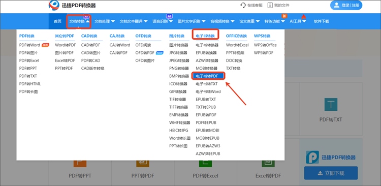Click CAJ转PDF entry
This screenshot has width=381, height=186.
tap(118, 53)
